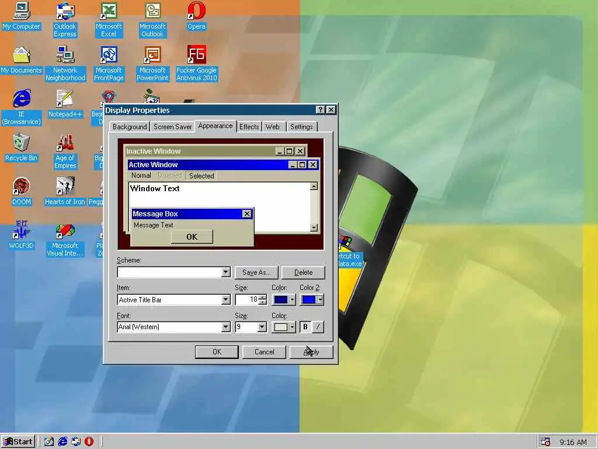Select the Microsoft Excel shortcut
The image size is (598, 449).
109,20
